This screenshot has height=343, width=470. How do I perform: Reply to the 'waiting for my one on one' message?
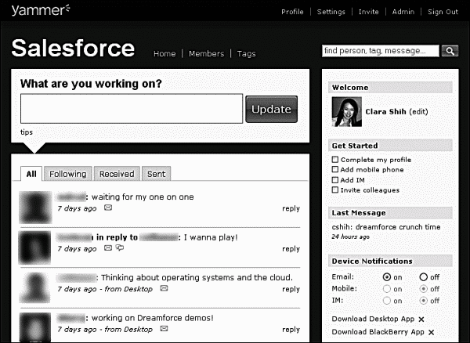[291, 209]
